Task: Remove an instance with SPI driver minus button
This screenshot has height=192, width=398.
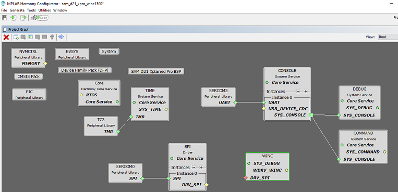Action: point(194,168)
